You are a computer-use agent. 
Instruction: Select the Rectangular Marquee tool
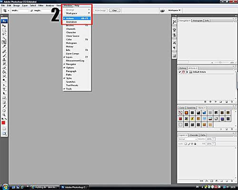click(4, 30)
